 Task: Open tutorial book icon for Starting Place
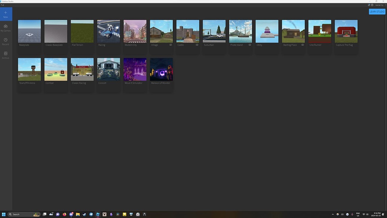[302, 45]
